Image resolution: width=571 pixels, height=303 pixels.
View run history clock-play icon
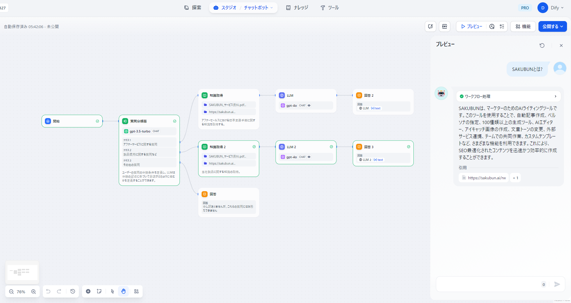[492, 26]
